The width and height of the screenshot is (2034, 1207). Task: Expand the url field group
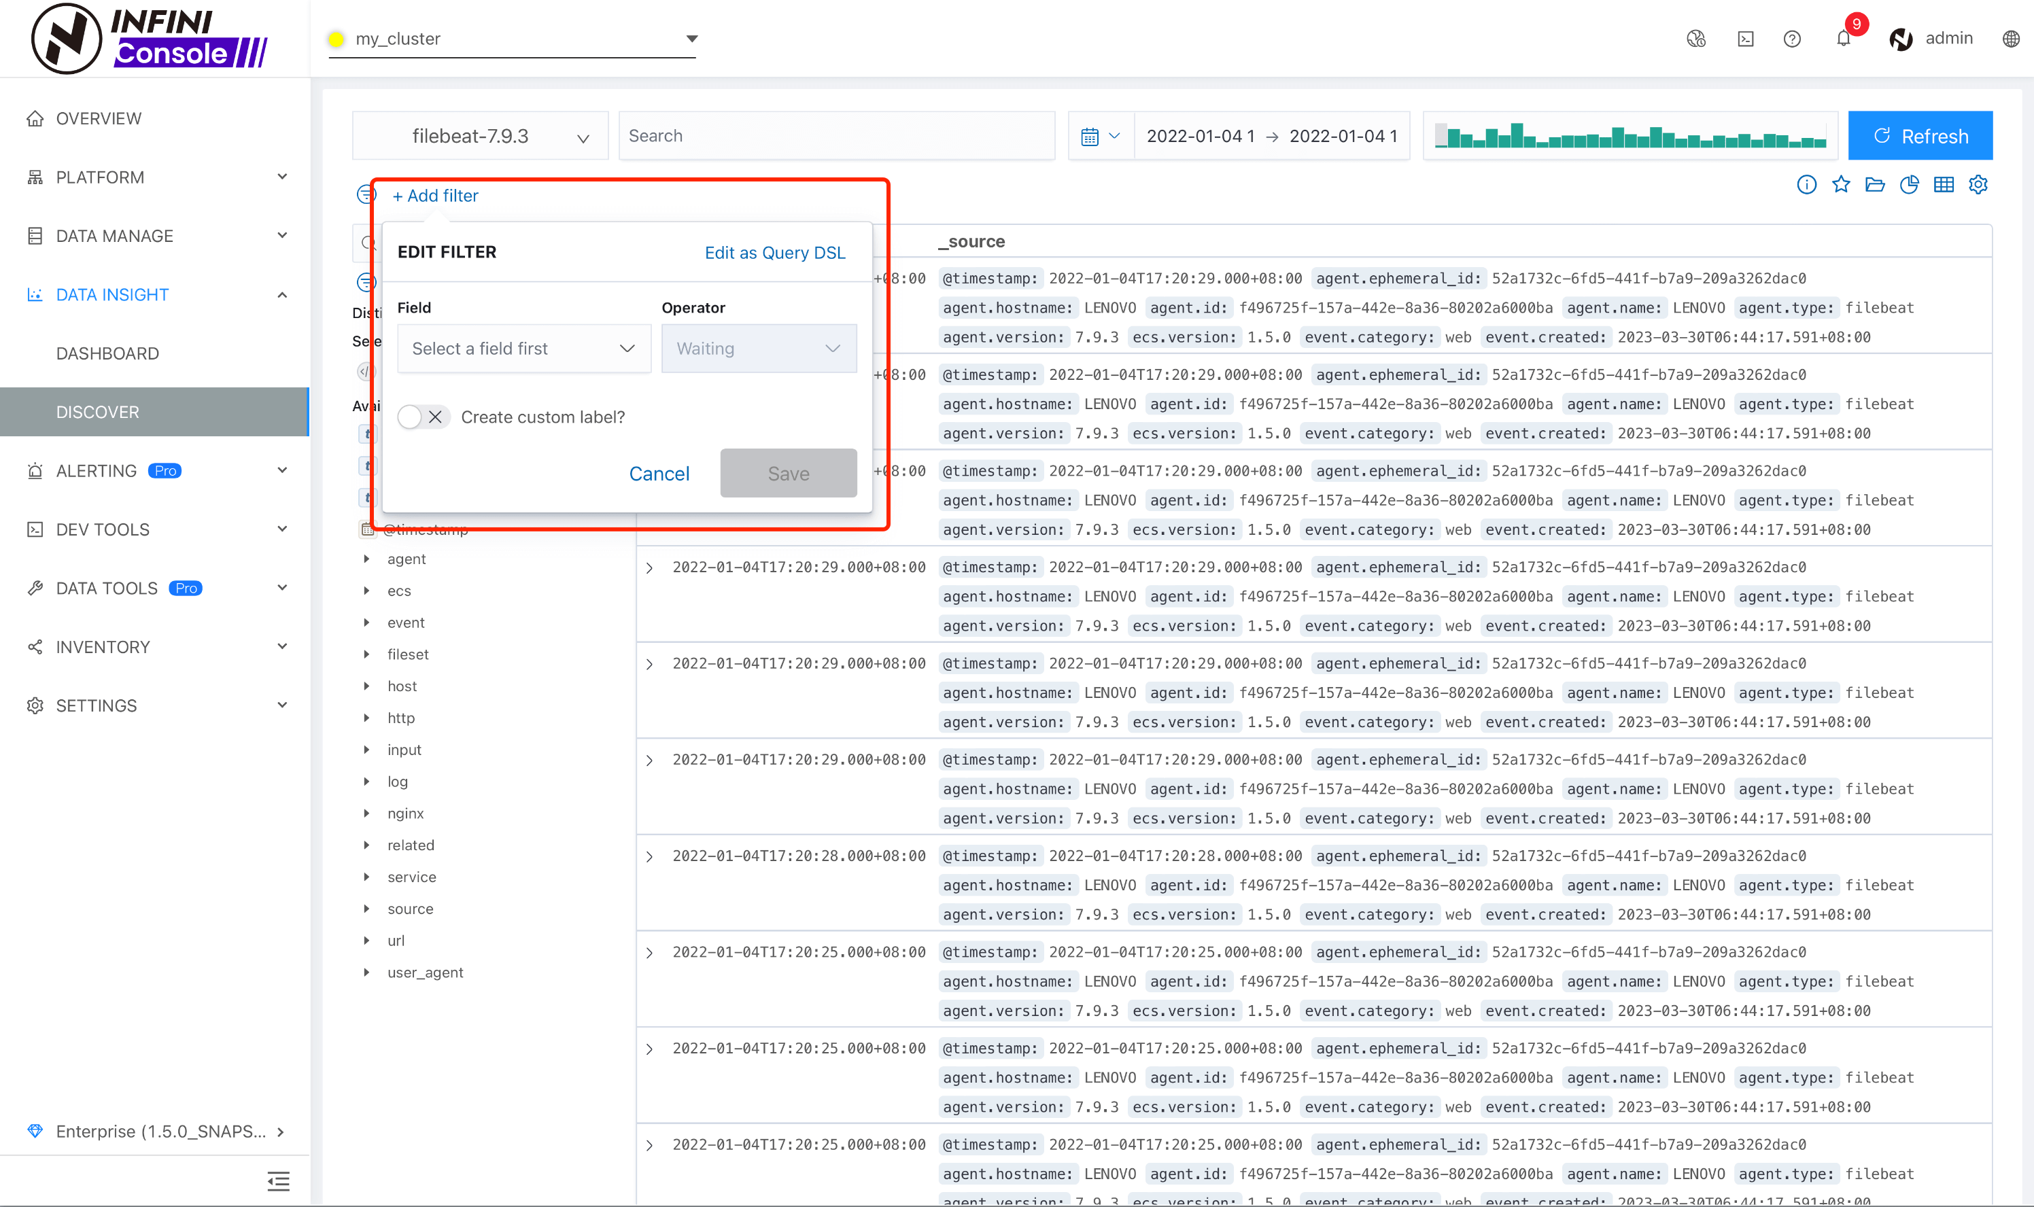(367, 940)
